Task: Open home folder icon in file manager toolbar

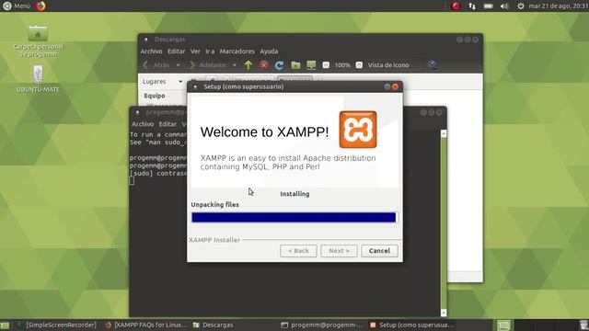Action: point(295,65)
